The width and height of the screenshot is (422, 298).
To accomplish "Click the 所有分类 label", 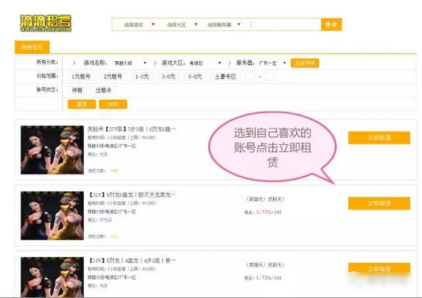I will [47, 62].
